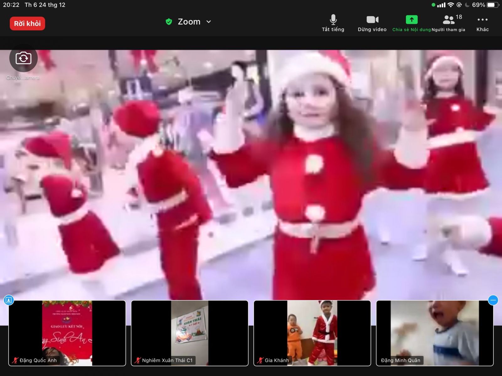Click muted mic icon on Đặng Quốc Anh

click(x=15, y=360)
